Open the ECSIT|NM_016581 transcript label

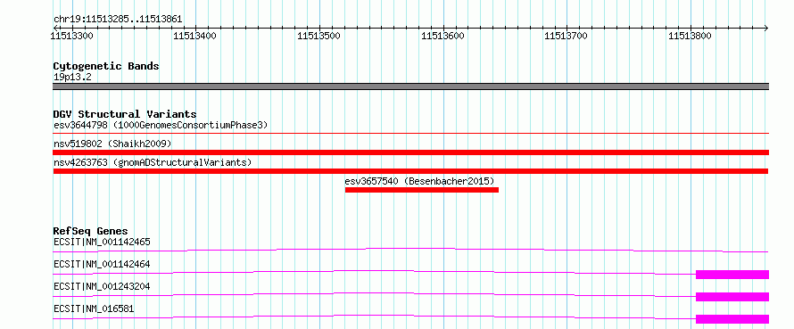click(x=94, y=308)
